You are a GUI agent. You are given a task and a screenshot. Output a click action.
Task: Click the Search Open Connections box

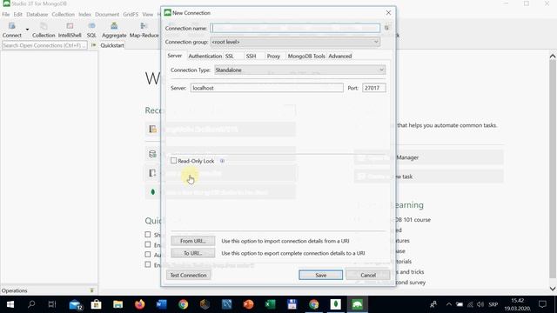point(44,45)
